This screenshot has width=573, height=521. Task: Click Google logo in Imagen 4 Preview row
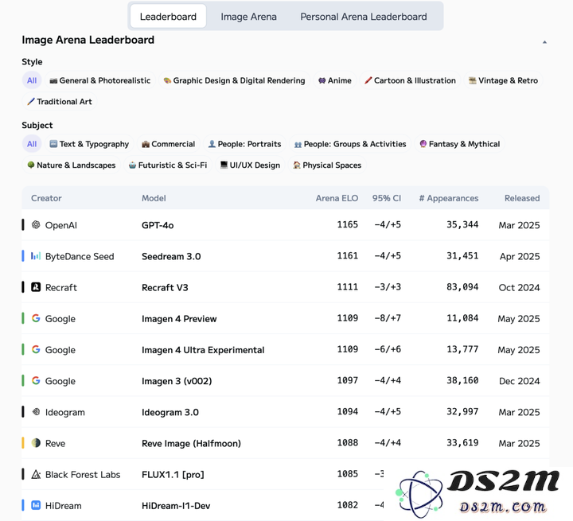[x=36, y=318]
